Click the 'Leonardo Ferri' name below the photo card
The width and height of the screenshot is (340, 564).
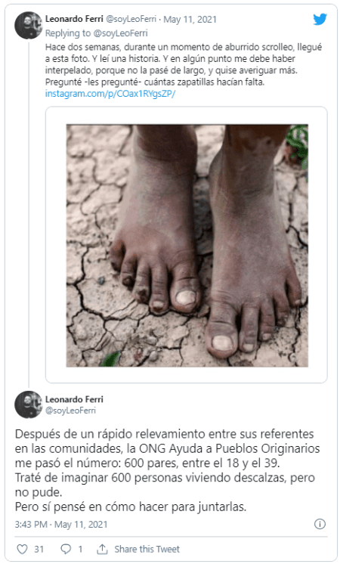[x=74, y=399]
